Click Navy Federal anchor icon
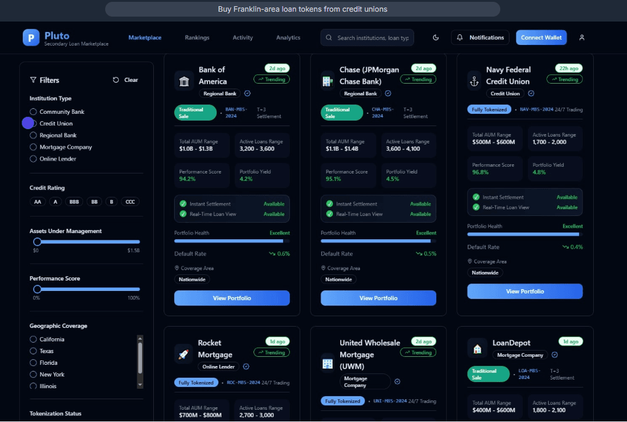Viewport: 627px width, 422px height. pyautogui.click(x=474, y=81)
